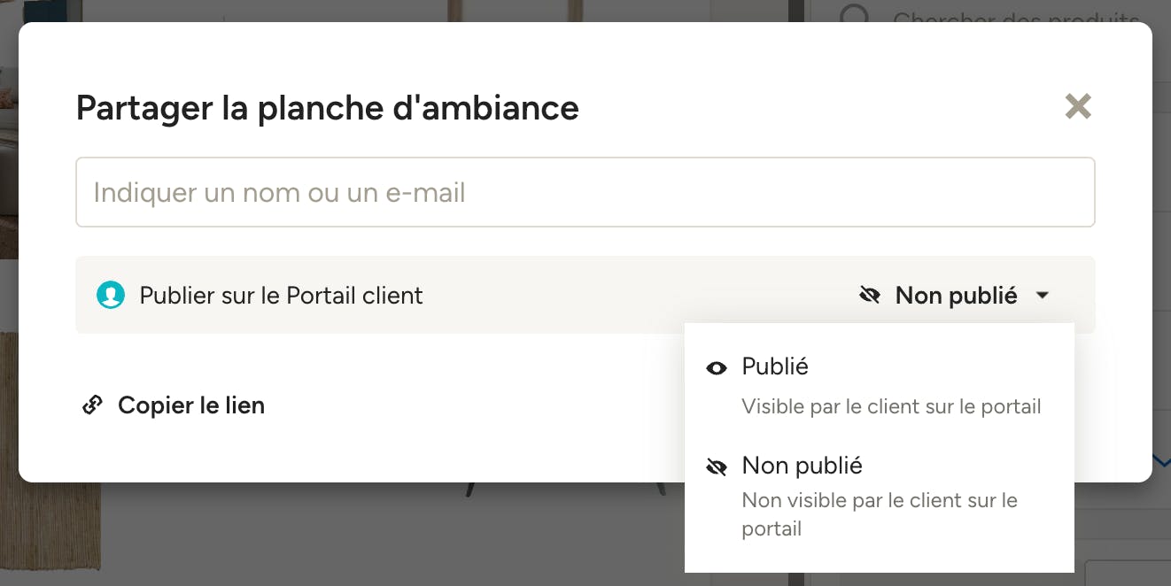Click the Partager la planche d'ambiance heading
The height and width of the screenshot is (586, 1171).
[328, 107]
